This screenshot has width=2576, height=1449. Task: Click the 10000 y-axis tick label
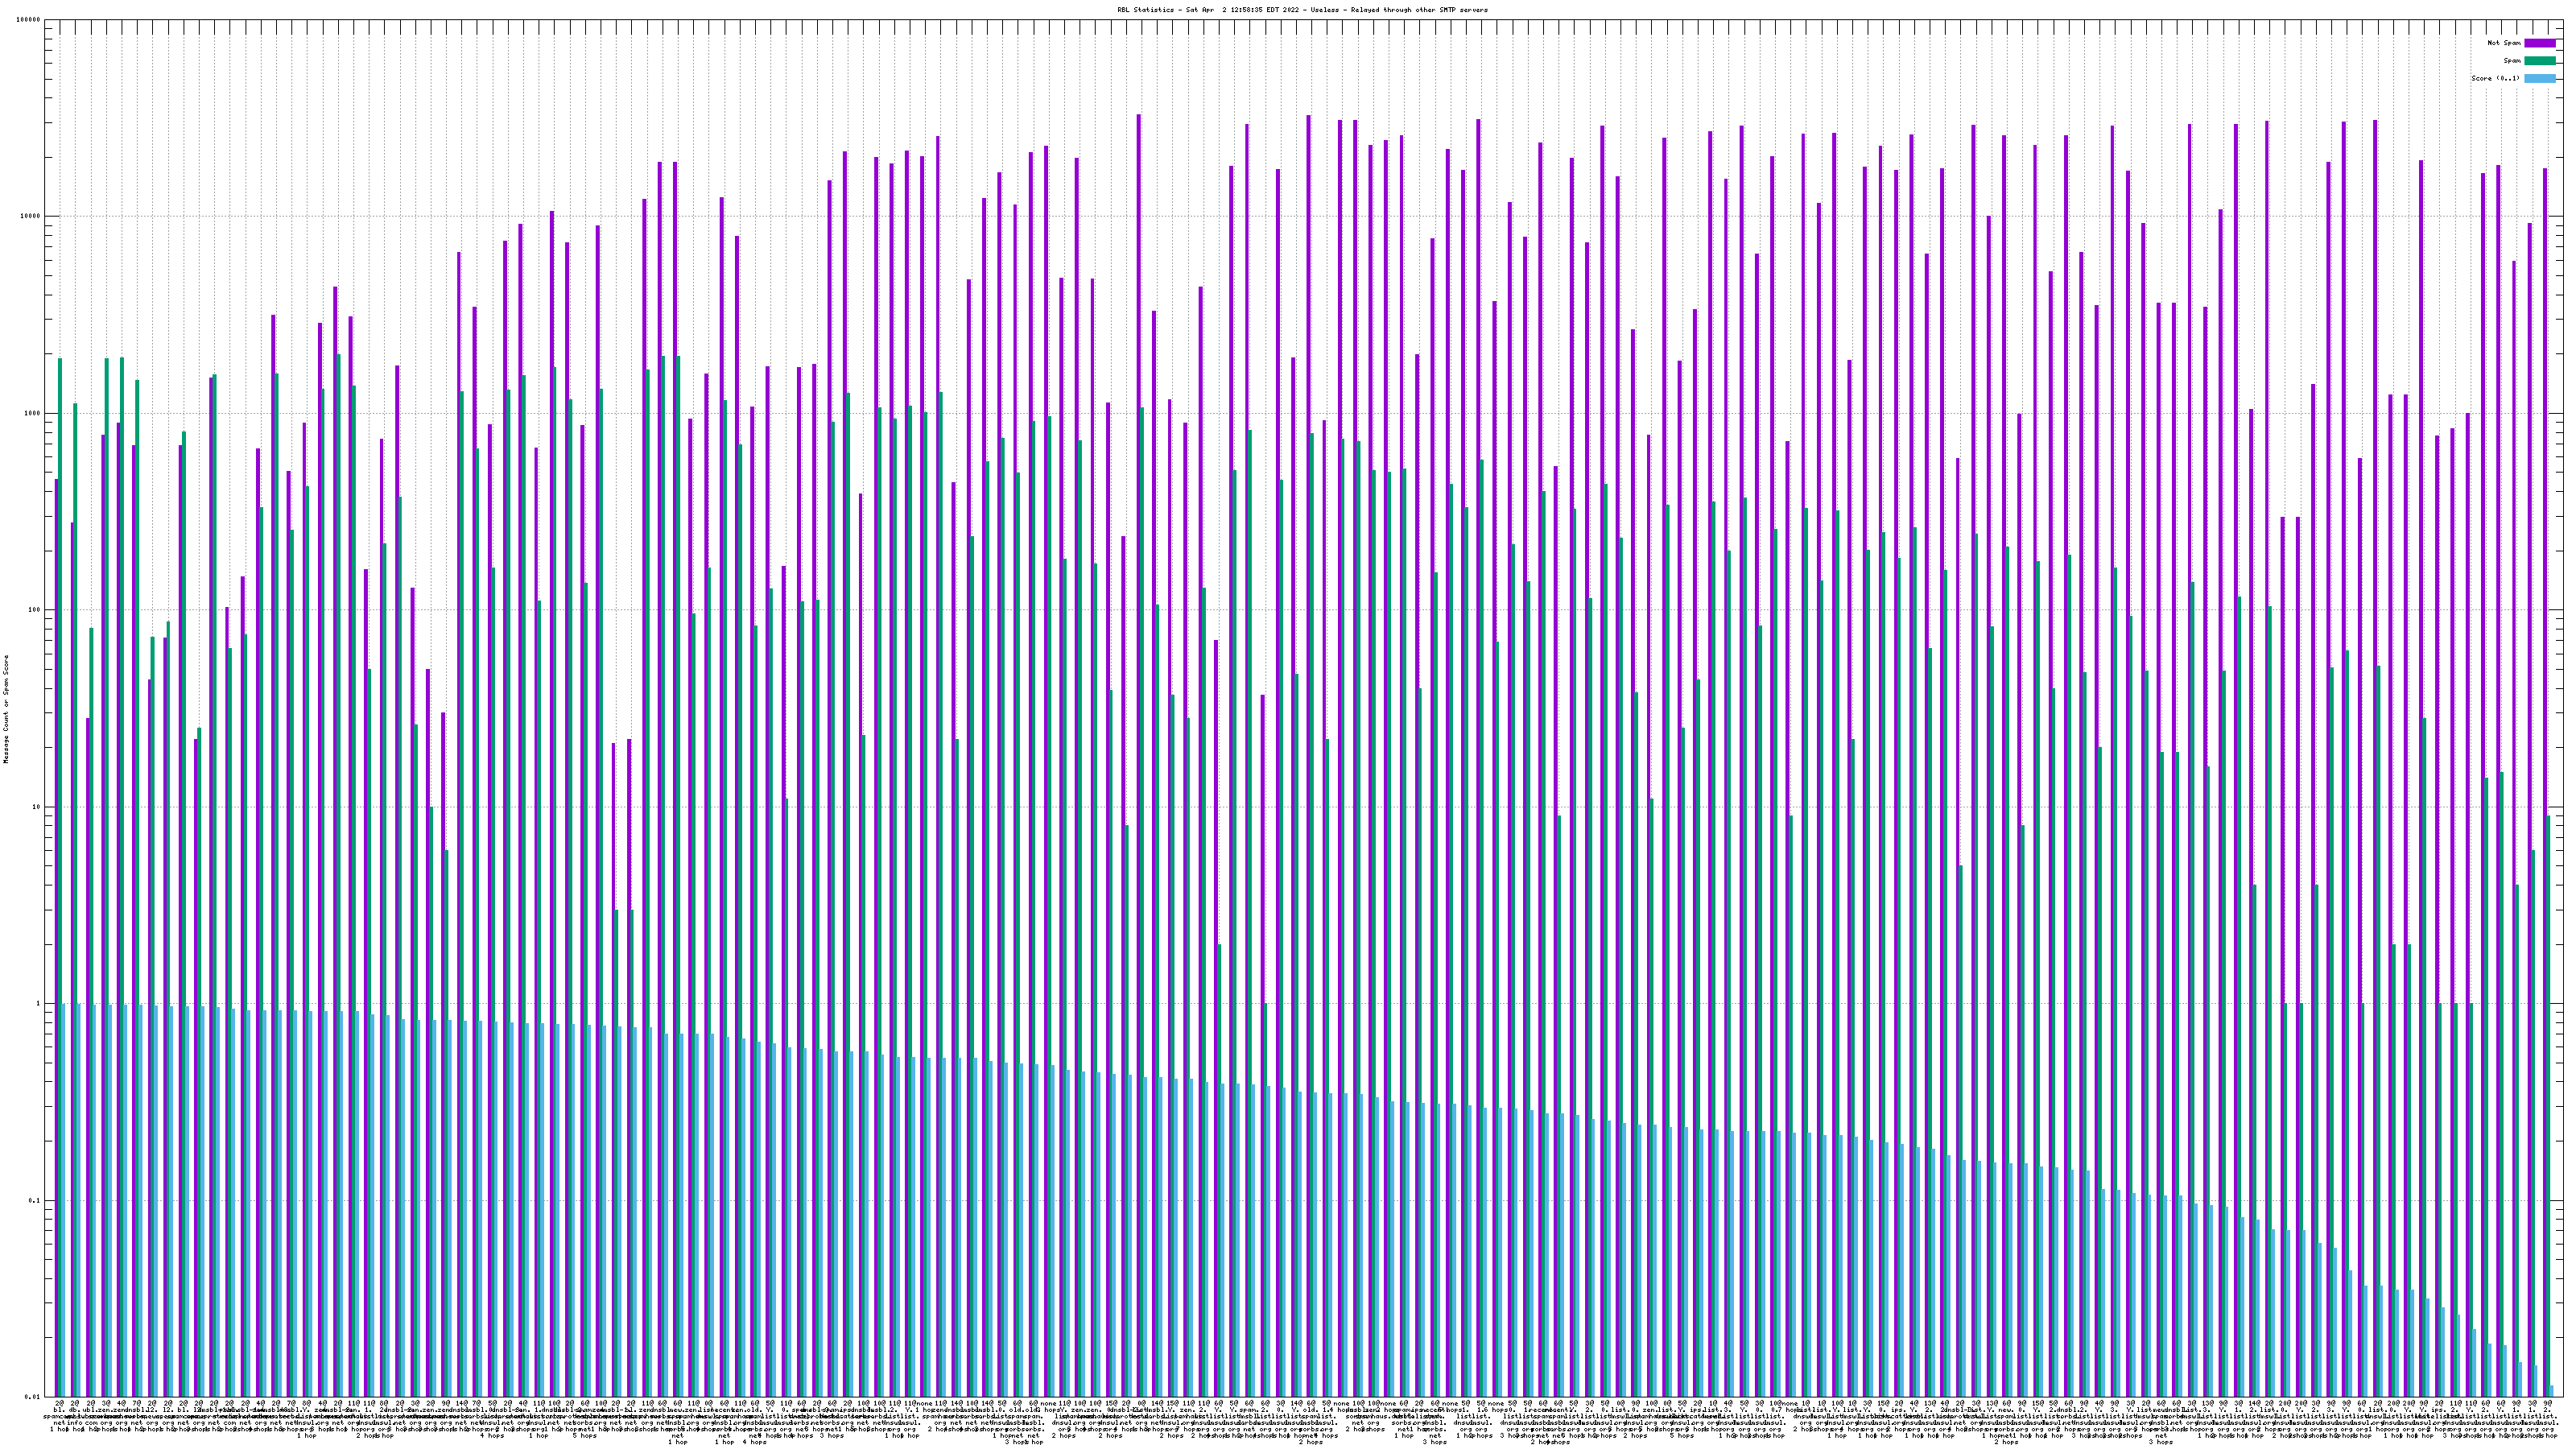31,217
